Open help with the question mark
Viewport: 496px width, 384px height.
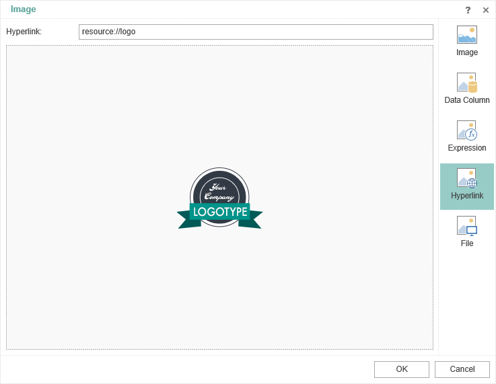(468, 10)
